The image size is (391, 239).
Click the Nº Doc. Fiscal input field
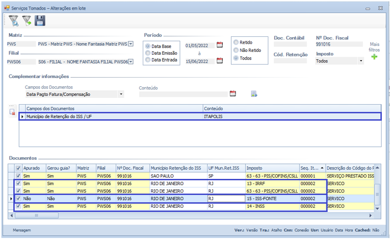339,44
